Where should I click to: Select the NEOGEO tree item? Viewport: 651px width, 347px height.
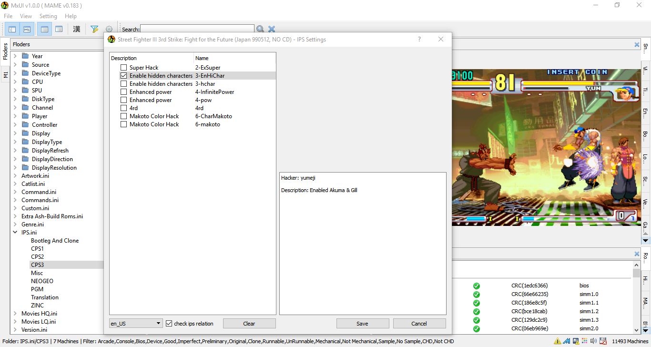coord(42,281)
